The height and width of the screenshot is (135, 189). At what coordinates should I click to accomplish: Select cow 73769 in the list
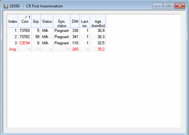[x=24, y=31]
